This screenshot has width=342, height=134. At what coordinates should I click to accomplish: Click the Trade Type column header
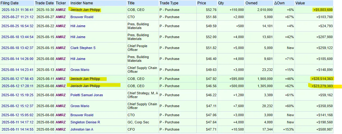pos(169,3)
